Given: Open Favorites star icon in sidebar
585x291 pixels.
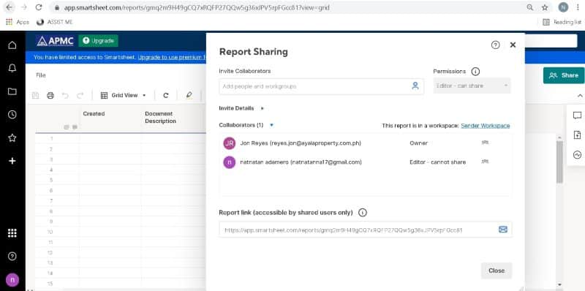Looking at the screenshot, I should [12, 137].
